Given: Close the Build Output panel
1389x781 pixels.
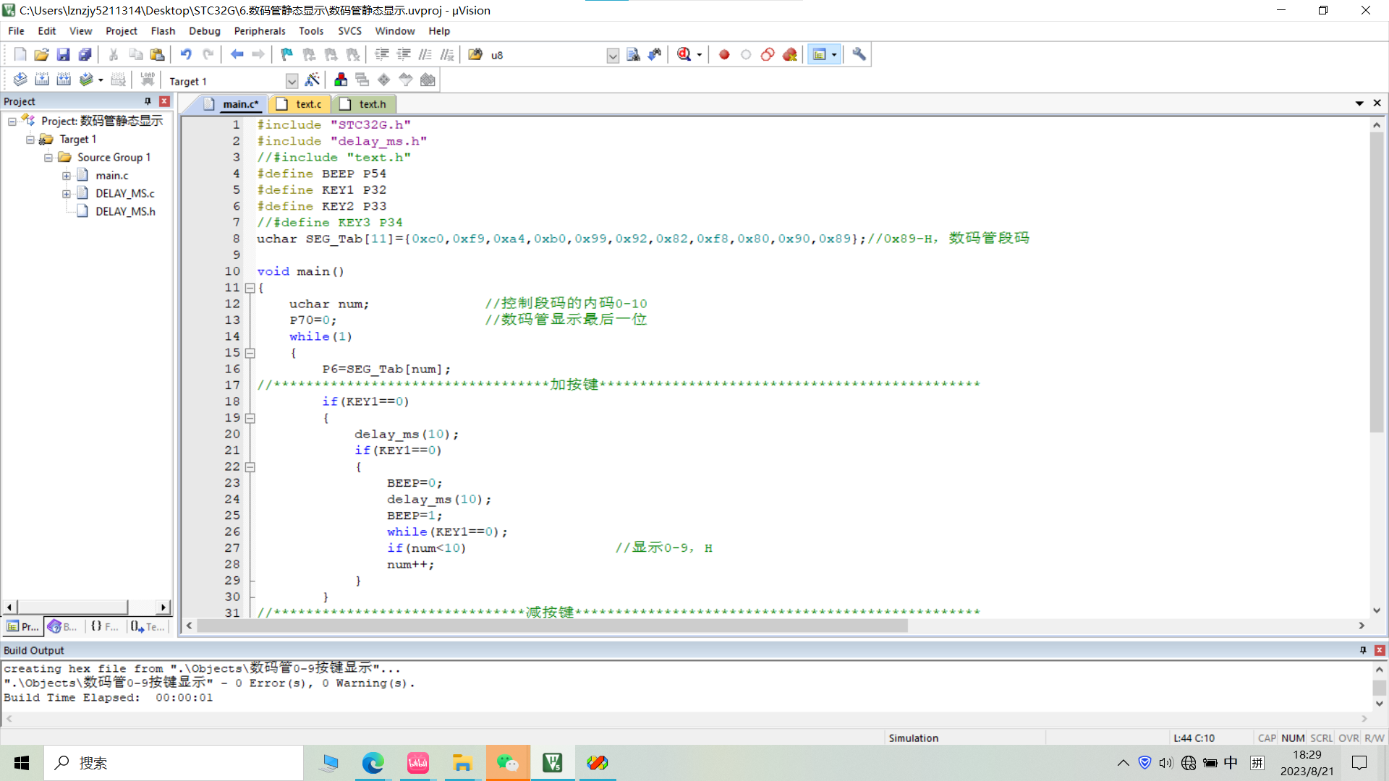Looking at the screenshot, I should click(x=1380, y=650).
